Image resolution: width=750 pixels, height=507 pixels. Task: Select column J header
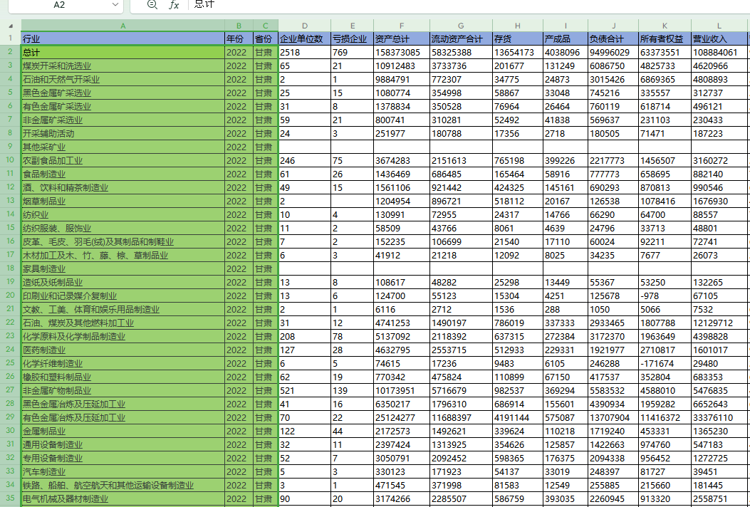(x=613, y=26)
